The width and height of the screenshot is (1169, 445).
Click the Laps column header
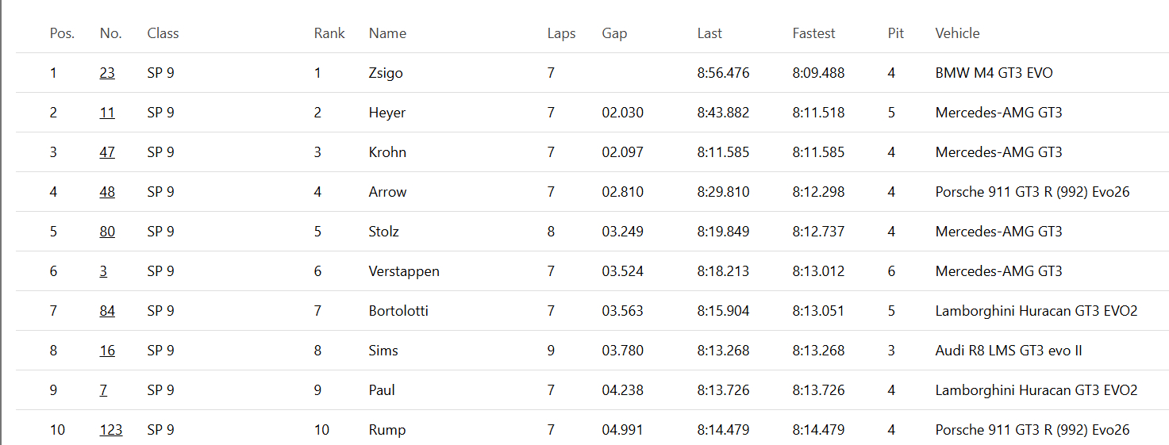561,33
